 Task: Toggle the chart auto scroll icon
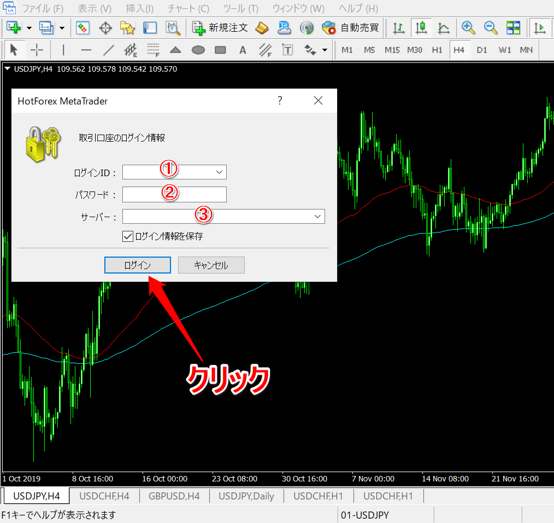click(x=539, y=27)
